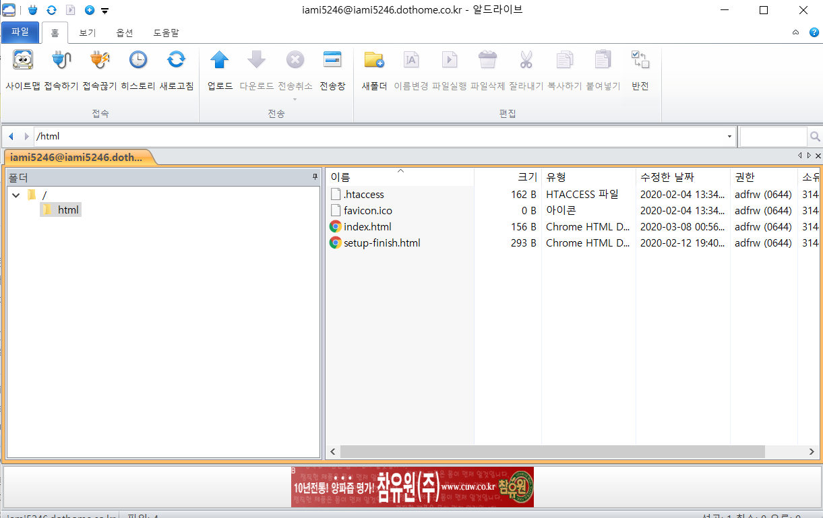Refresh using the 새로고침 icon

176,61
